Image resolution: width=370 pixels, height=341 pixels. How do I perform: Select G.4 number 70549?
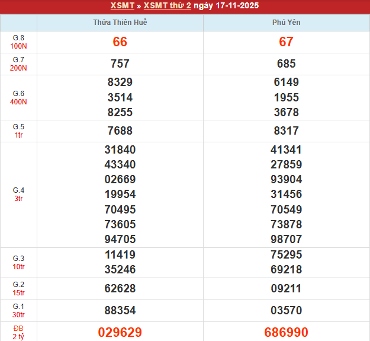pyautogui.click(x=286, y=209)
